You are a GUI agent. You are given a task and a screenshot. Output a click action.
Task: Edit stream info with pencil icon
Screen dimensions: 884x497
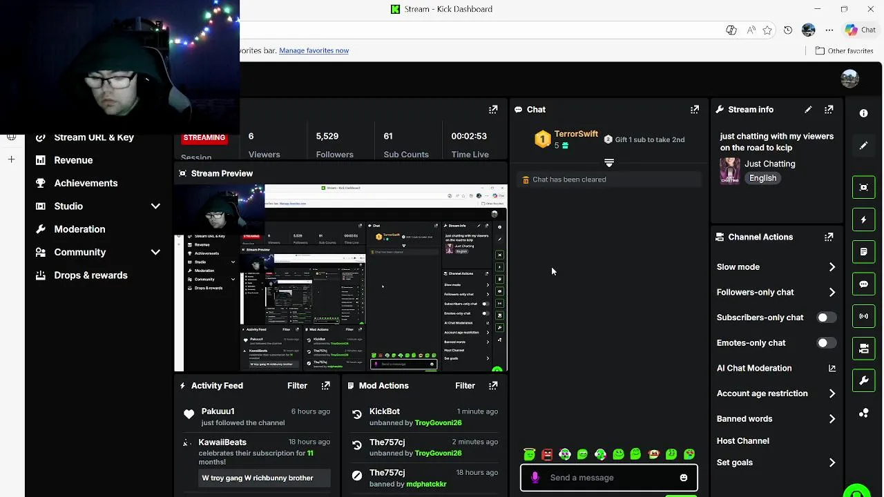(808, 110)
